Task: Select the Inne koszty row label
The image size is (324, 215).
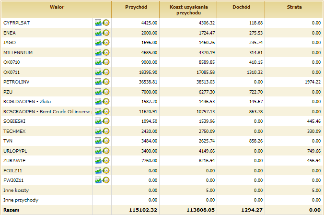Action: pyautogui.click(x=16, y=191)
